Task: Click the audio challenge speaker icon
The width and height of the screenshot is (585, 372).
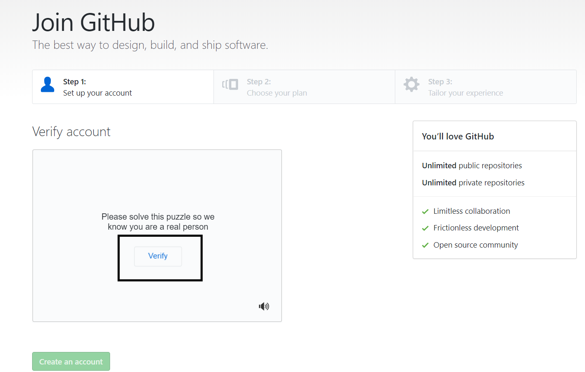Action: 264,306
